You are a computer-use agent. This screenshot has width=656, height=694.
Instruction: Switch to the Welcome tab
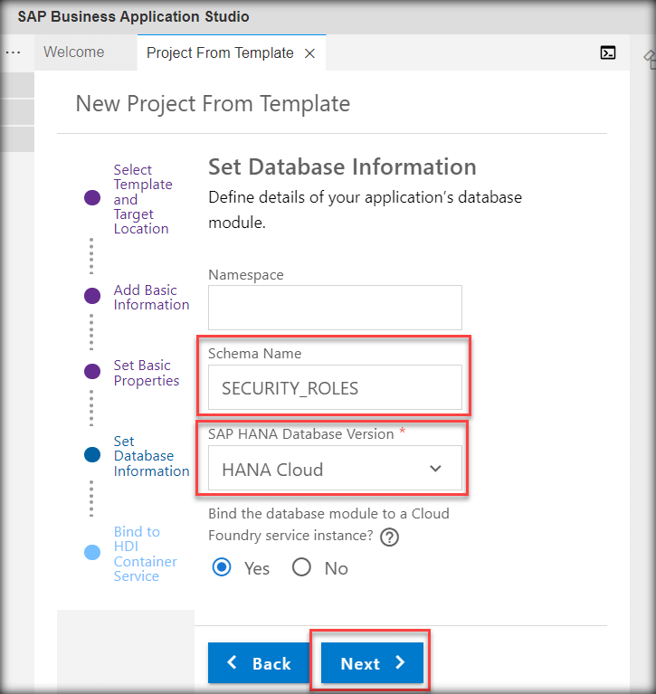74,52
